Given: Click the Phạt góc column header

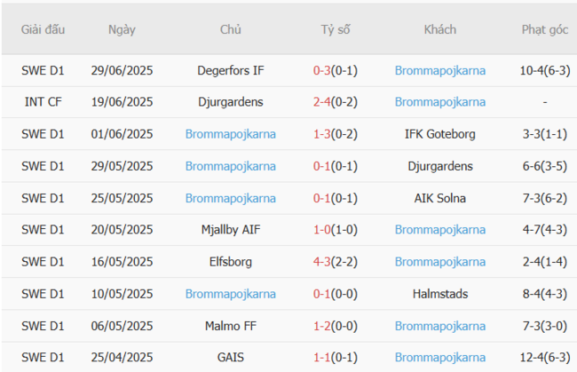Looking at the screenshot, I should tap(544, 29).
